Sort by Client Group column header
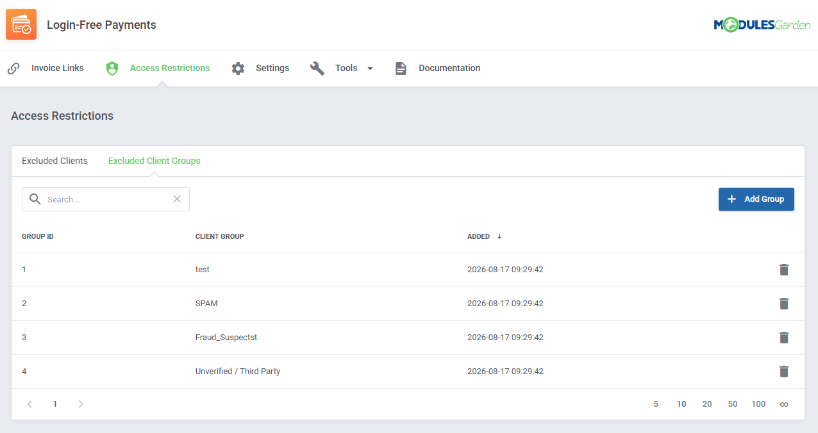 [220, 236]
